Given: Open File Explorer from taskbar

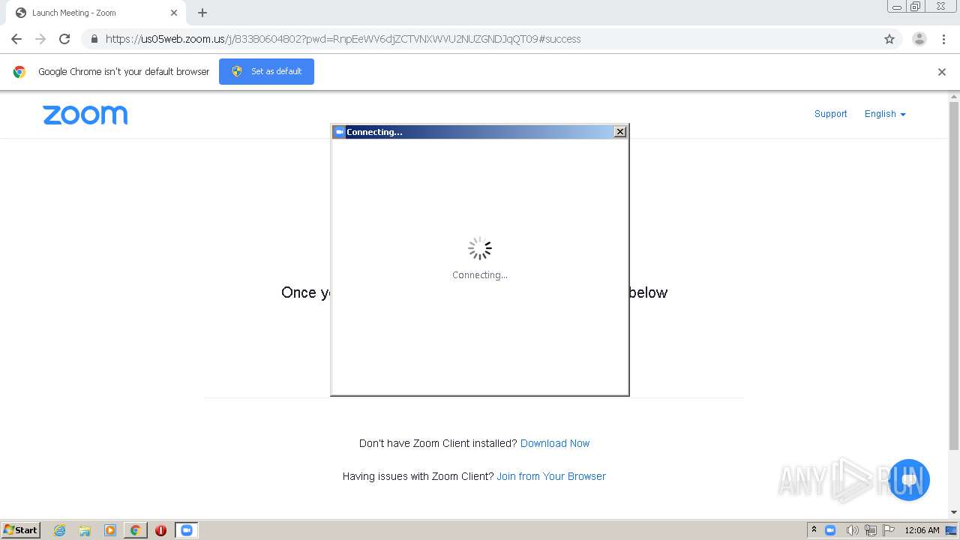Looking at the screenshot, I should click(x=85, y=530).
